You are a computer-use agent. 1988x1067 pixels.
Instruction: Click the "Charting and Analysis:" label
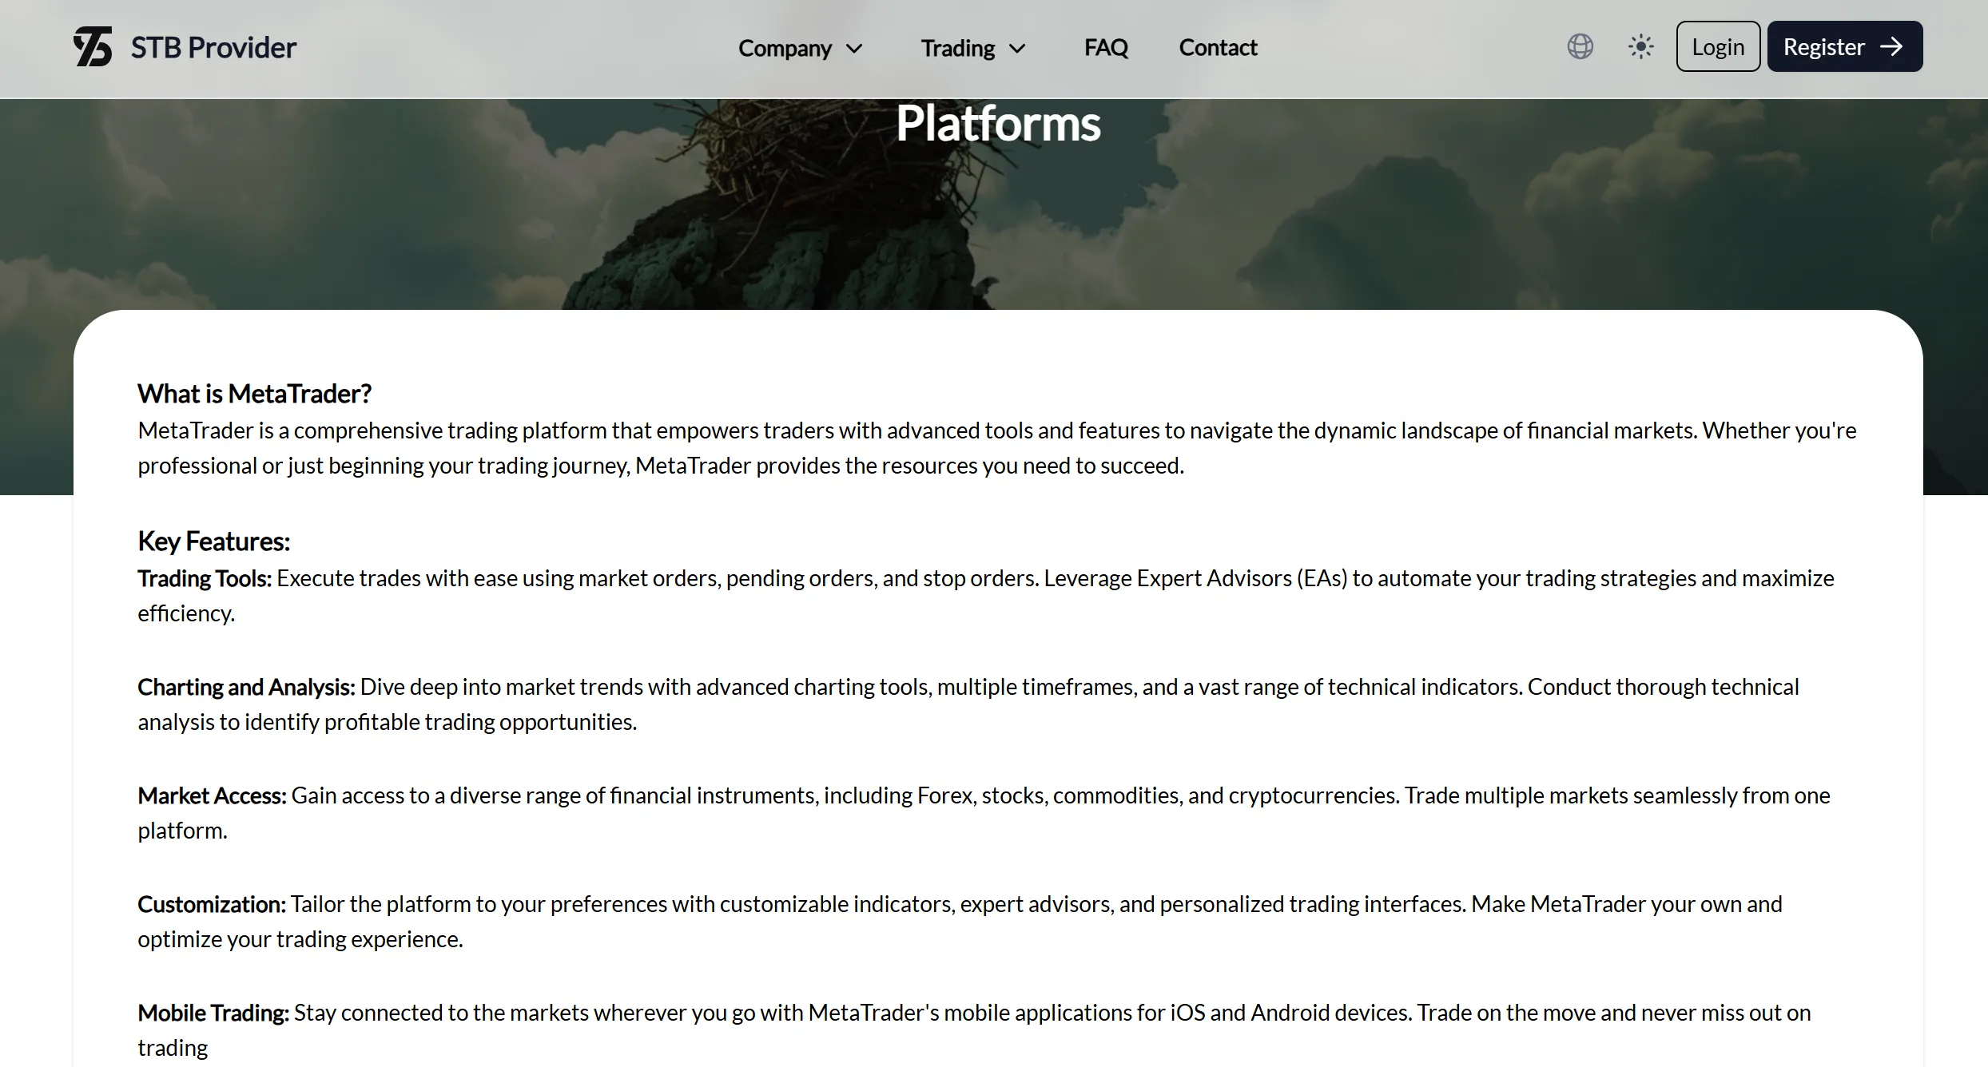246,687
